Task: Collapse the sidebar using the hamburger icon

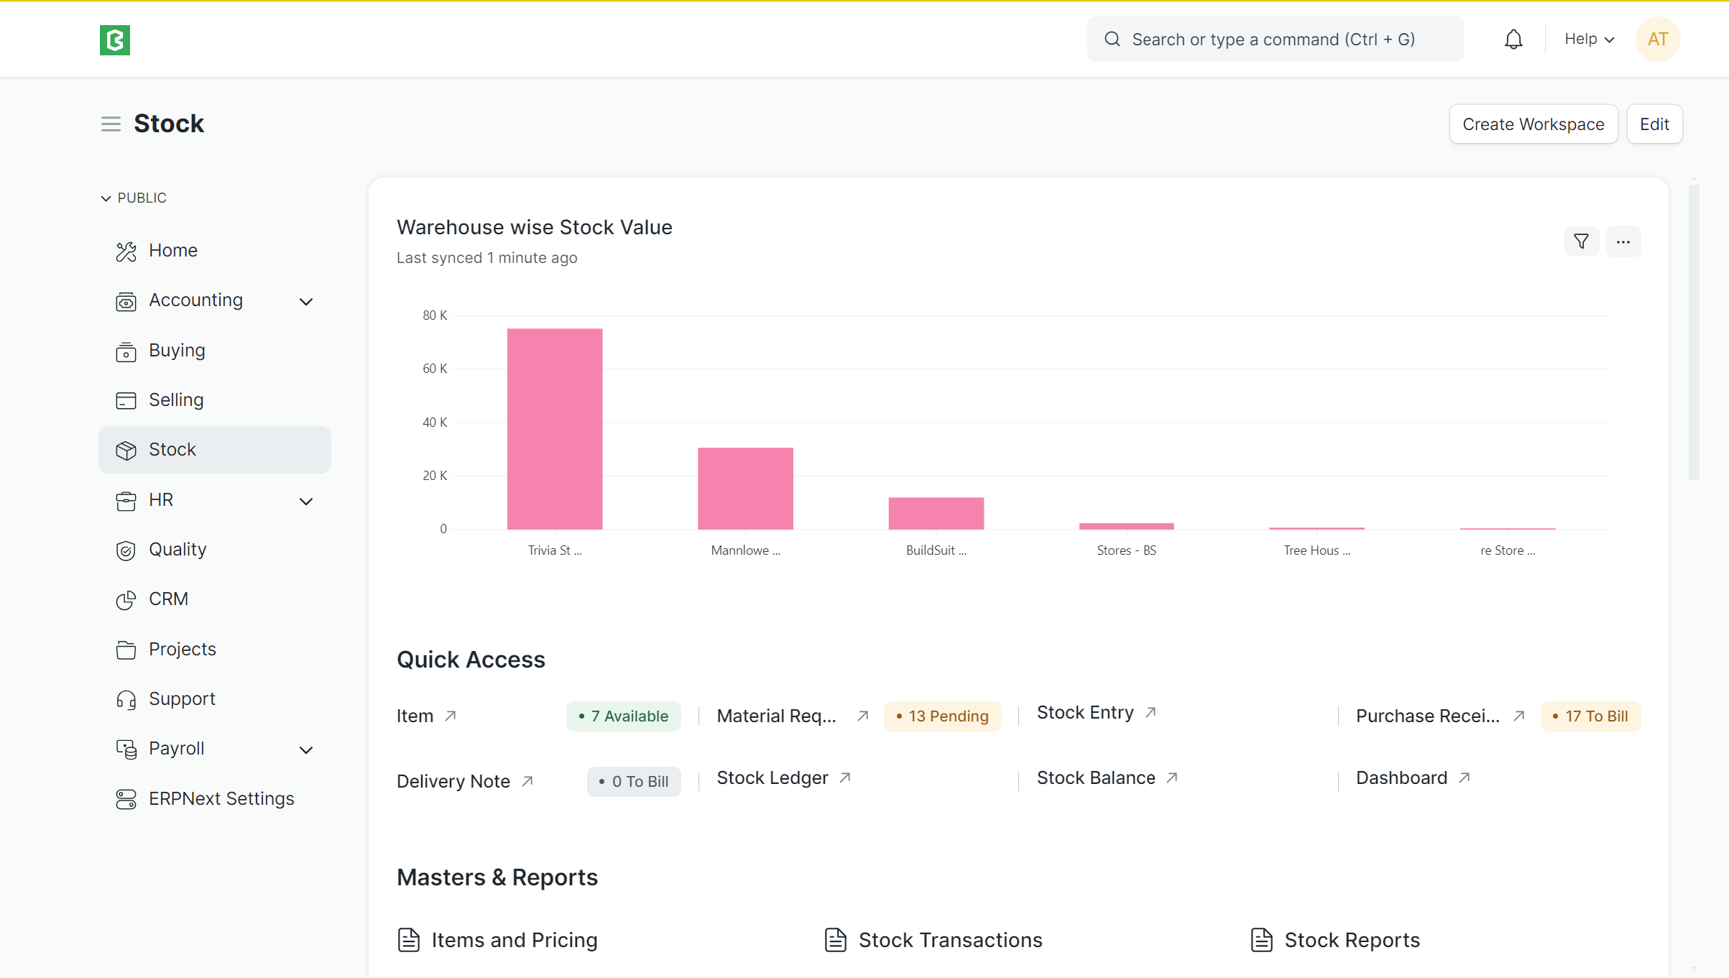Action: click(x=111, y=123)
